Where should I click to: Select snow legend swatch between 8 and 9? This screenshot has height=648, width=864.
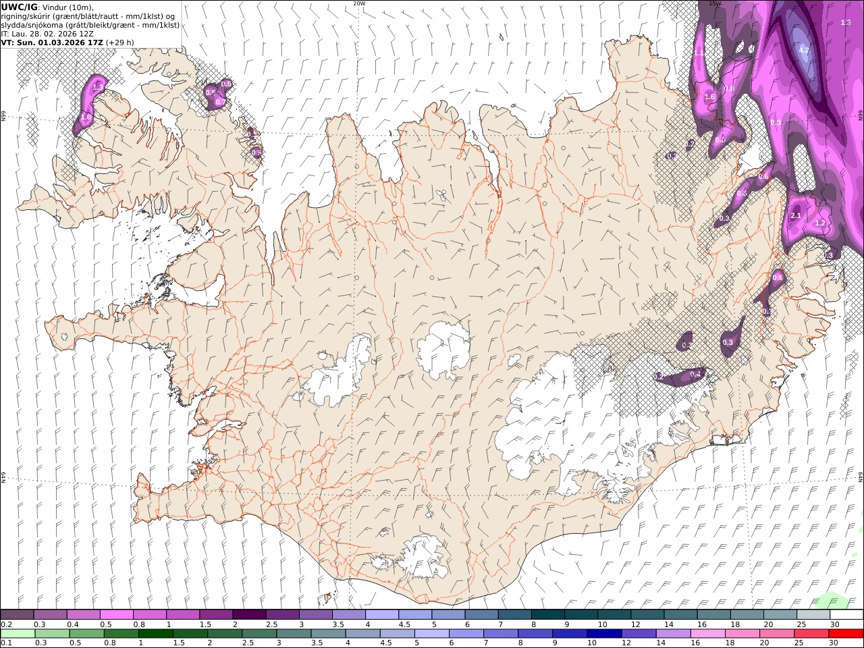[x=547, y=615]
